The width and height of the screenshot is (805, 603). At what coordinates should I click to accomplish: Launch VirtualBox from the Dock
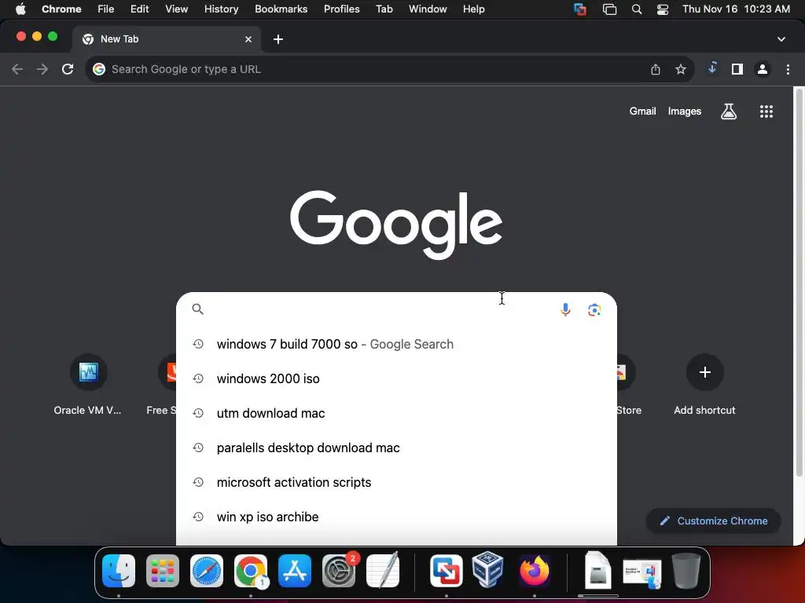click(x=487, y=569)
